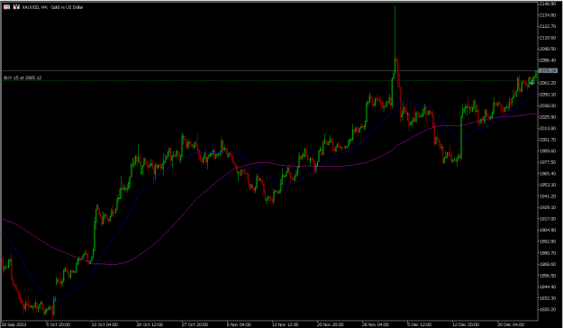Click the XAUUSD, H4 Gold vs US Dollar title
Image resolution: width=563 pixels, height=328 pixels.
pos(52,7)
